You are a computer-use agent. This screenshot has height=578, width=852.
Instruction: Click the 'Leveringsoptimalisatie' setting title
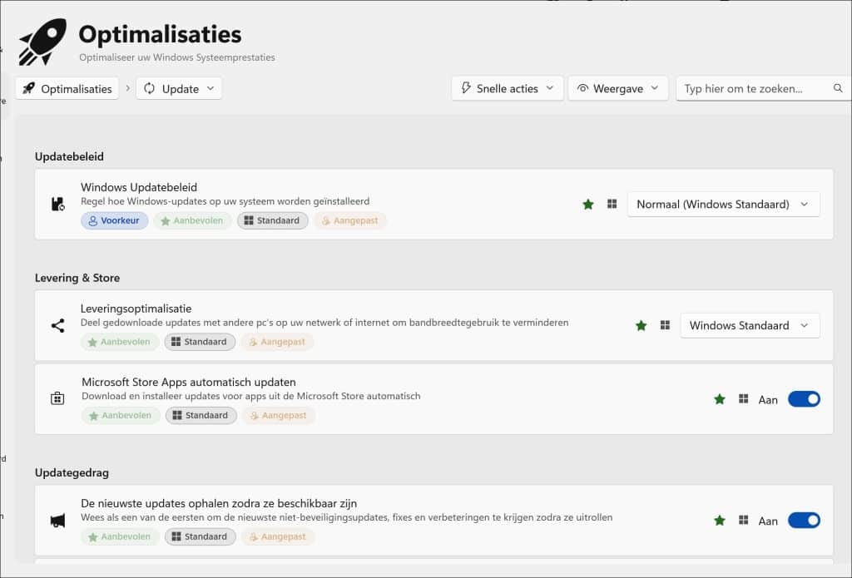tap(136, 309)
